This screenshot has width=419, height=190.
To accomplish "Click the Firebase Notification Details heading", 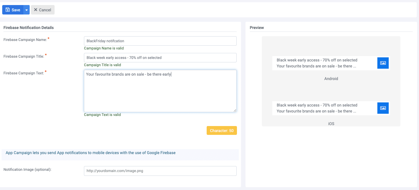I will pyautogui.click(x=29, y=28).
